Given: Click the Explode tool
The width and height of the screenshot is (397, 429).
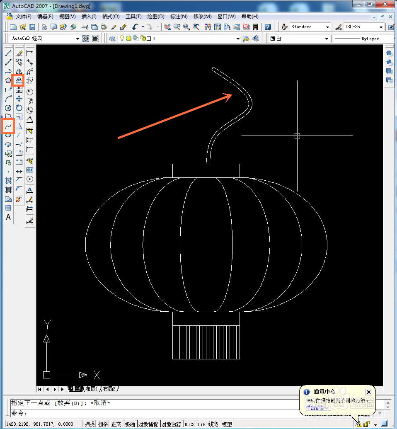Looking at the screenshot, I should (x=19, y=199).
